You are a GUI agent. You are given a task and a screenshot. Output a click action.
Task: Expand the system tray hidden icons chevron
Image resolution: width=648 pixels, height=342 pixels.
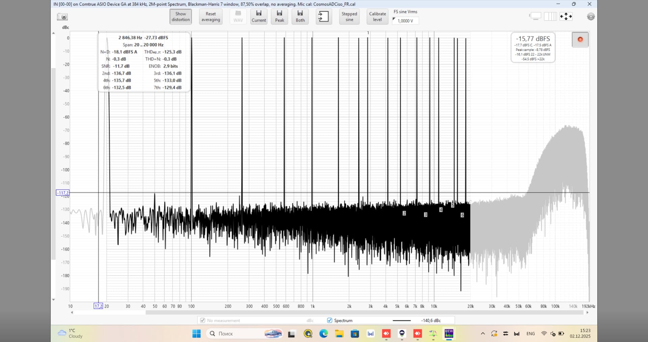(x=483, y=334)
